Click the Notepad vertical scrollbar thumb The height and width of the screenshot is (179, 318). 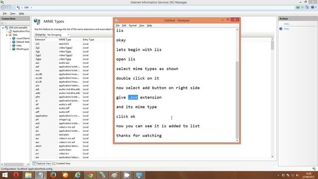click(x=237, y=99)
